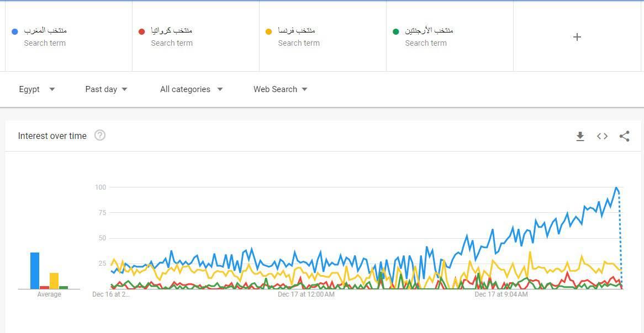Add a comparison term with the plus icon
This screenshot has width=644, height=333.
577,37
